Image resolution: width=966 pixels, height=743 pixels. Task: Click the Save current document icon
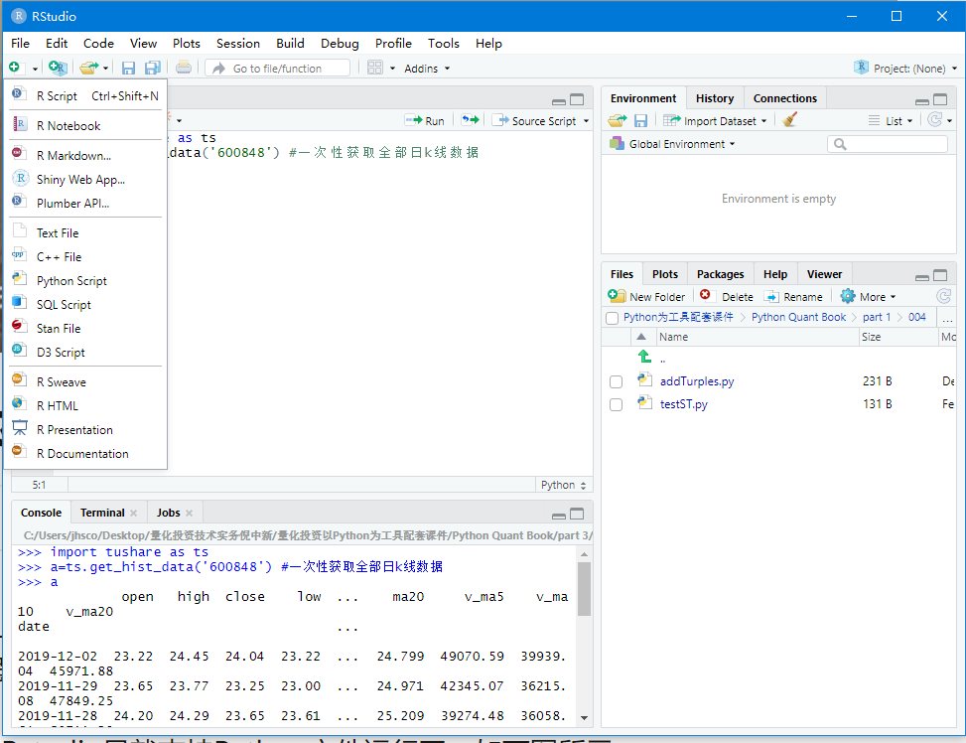(128, 68)
